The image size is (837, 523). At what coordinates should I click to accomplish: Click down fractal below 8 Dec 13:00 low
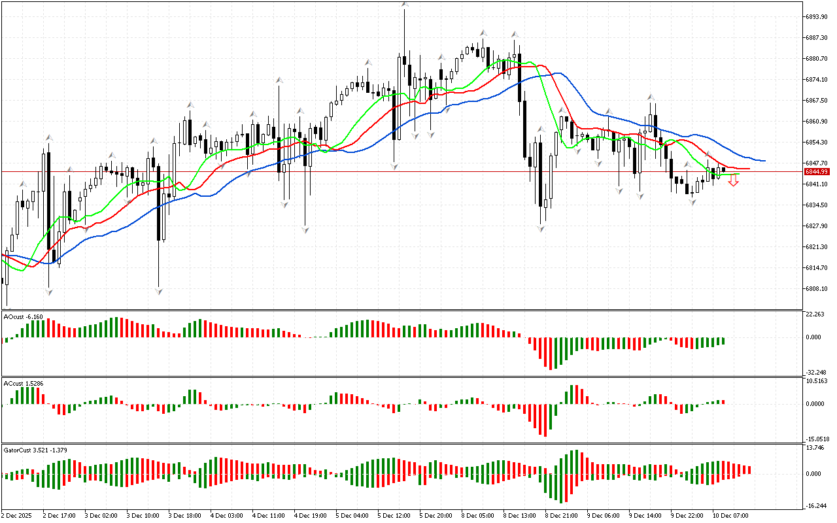coord(541,228)
